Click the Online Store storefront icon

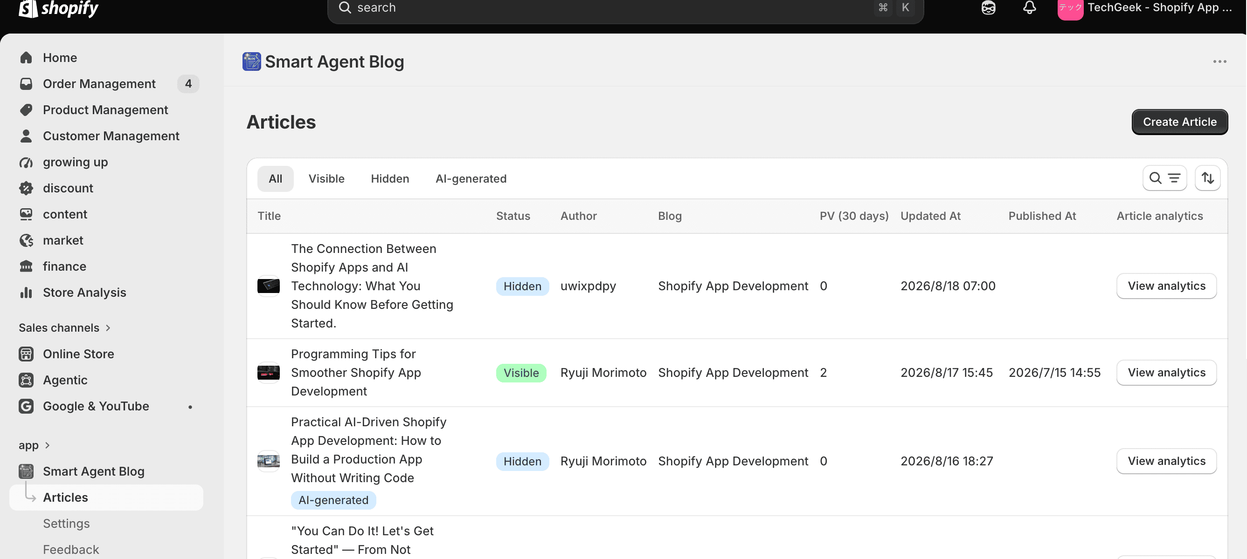(26, 354)
